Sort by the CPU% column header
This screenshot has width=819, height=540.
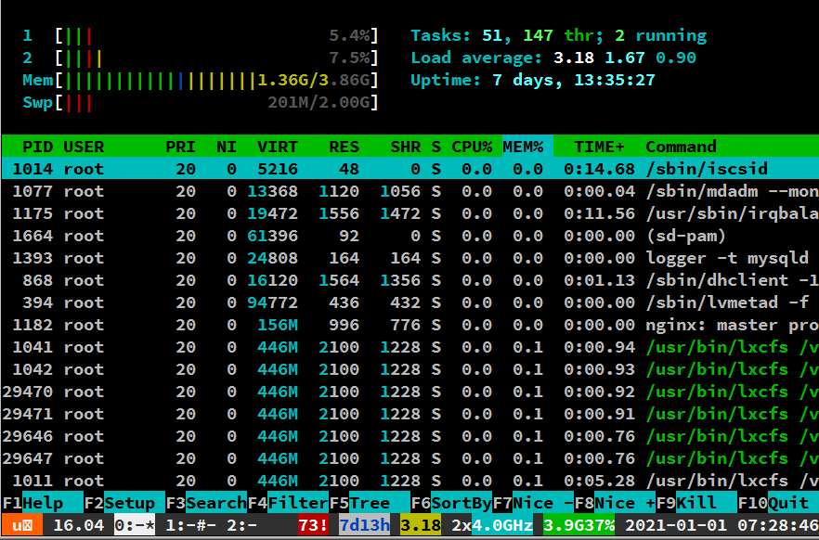[471, 147]
